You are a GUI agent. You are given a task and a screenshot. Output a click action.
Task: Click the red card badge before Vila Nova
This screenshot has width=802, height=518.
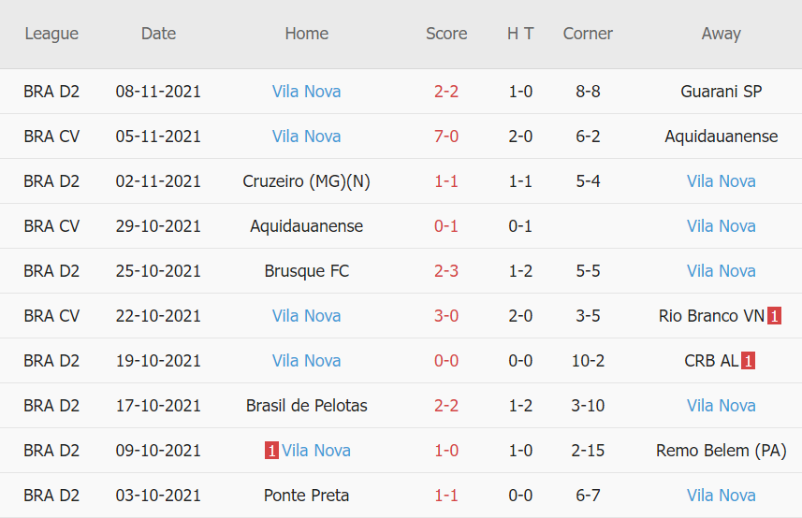pyautogui.click(x=271, y=451)
